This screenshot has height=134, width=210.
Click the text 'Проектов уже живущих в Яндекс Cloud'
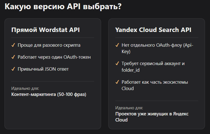pos(152,117)
